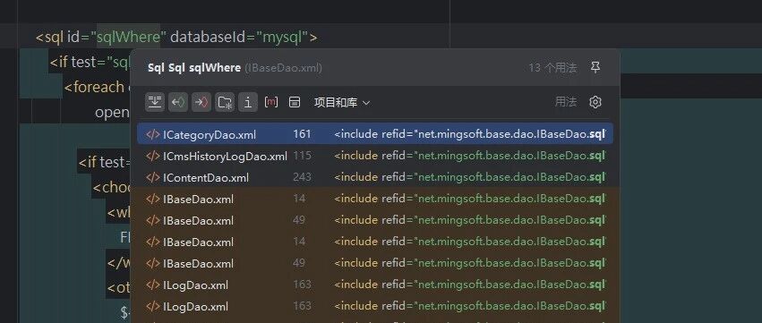The image size is (762, 323).
Task: Select the first ILogDao.xml line 163 usage
Action: click(x=374, y=285)
